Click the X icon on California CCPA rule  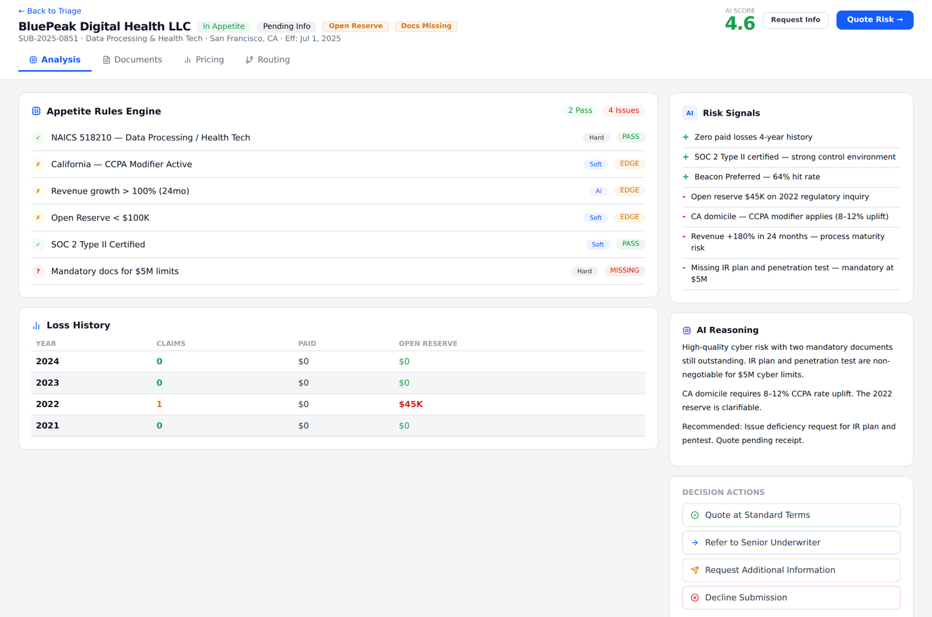[x=38, y=164]
